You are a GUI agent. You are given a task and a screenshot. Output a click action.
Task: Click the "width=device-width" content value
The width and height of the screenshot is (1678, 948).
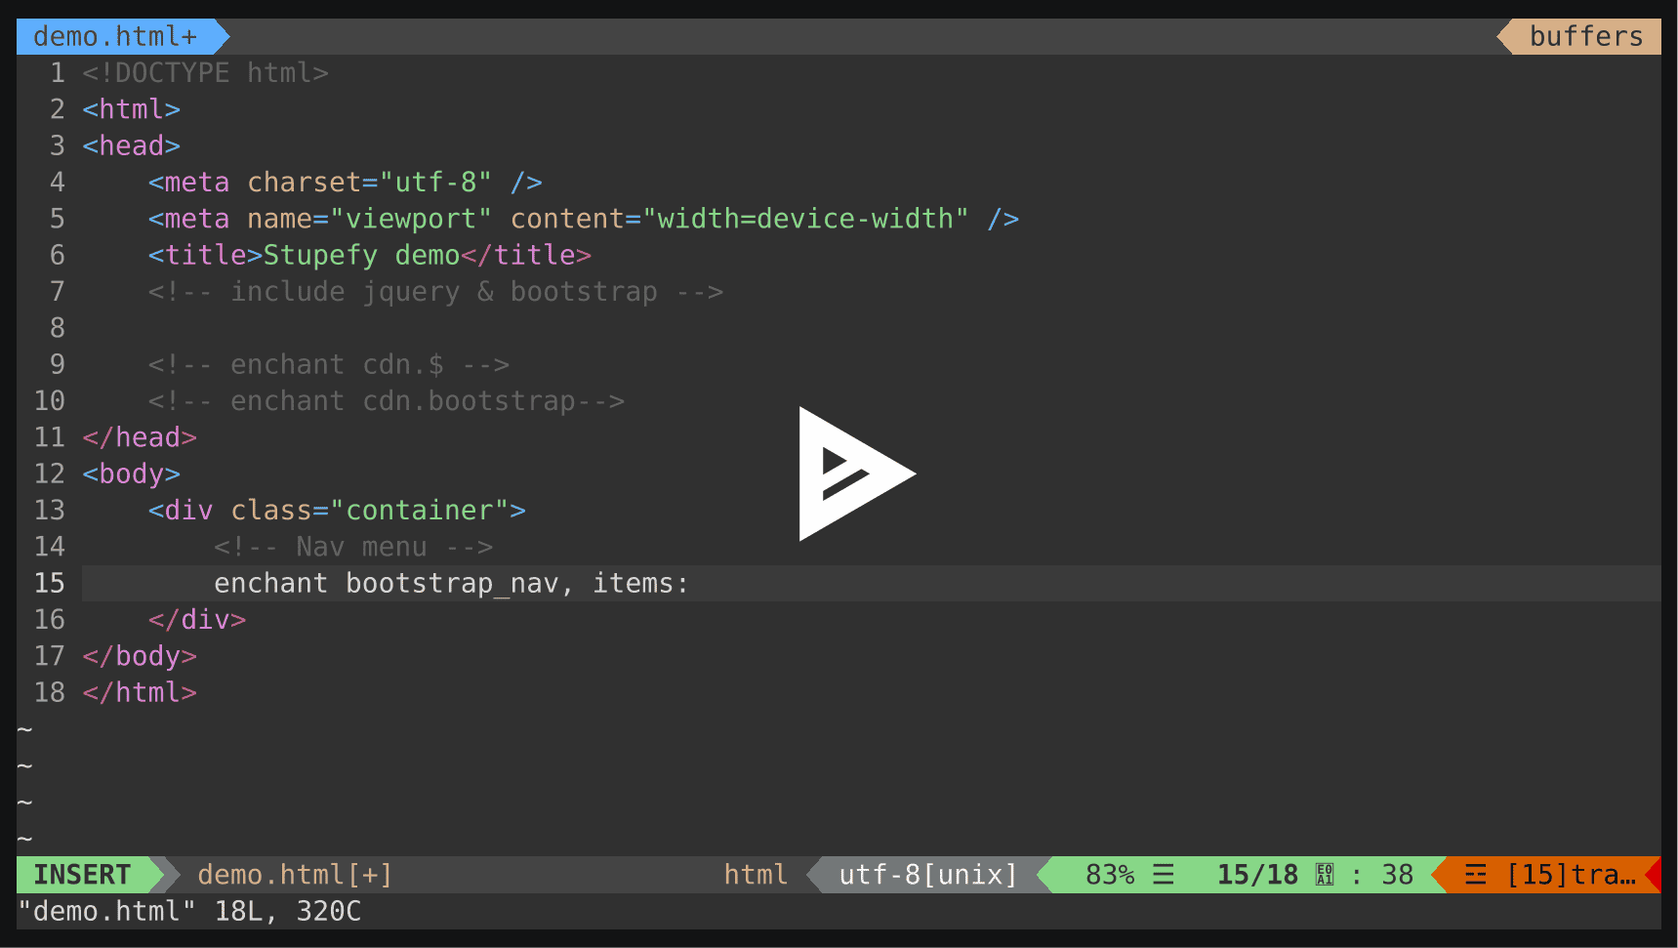pyautogui.click(x=804, y=219)
